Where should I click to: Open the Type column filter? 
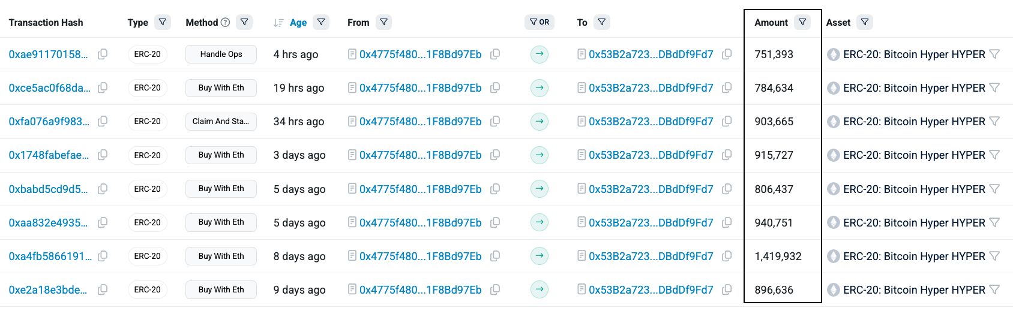[x=163, y=22]
